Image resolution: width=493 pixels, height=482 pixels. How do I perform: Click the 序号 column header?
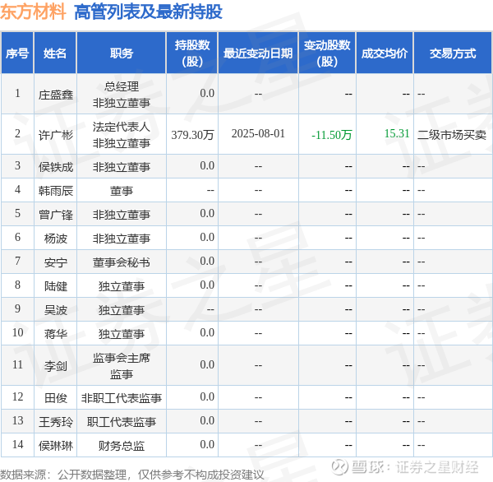point(17,53)
